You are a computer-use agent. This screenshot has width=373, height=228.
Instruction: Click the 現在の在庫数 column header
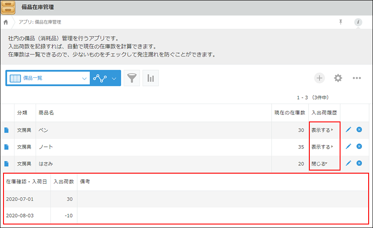tap(290, 113)
